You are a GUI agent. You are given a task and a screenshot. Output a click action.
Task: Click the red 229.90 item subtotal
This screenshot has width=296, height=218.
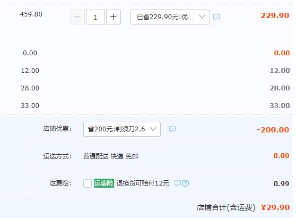[x=275, y=15]
